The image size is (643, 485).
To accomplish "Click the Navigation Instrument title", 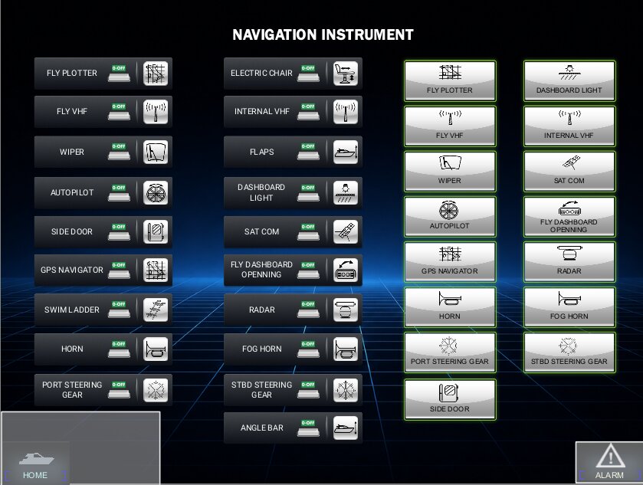I will coord(323,34).
